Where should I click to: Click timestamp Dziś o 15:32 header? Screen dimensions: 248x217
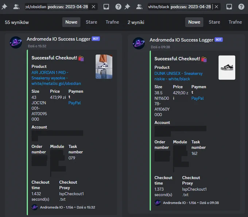click(x=37, y=46)
